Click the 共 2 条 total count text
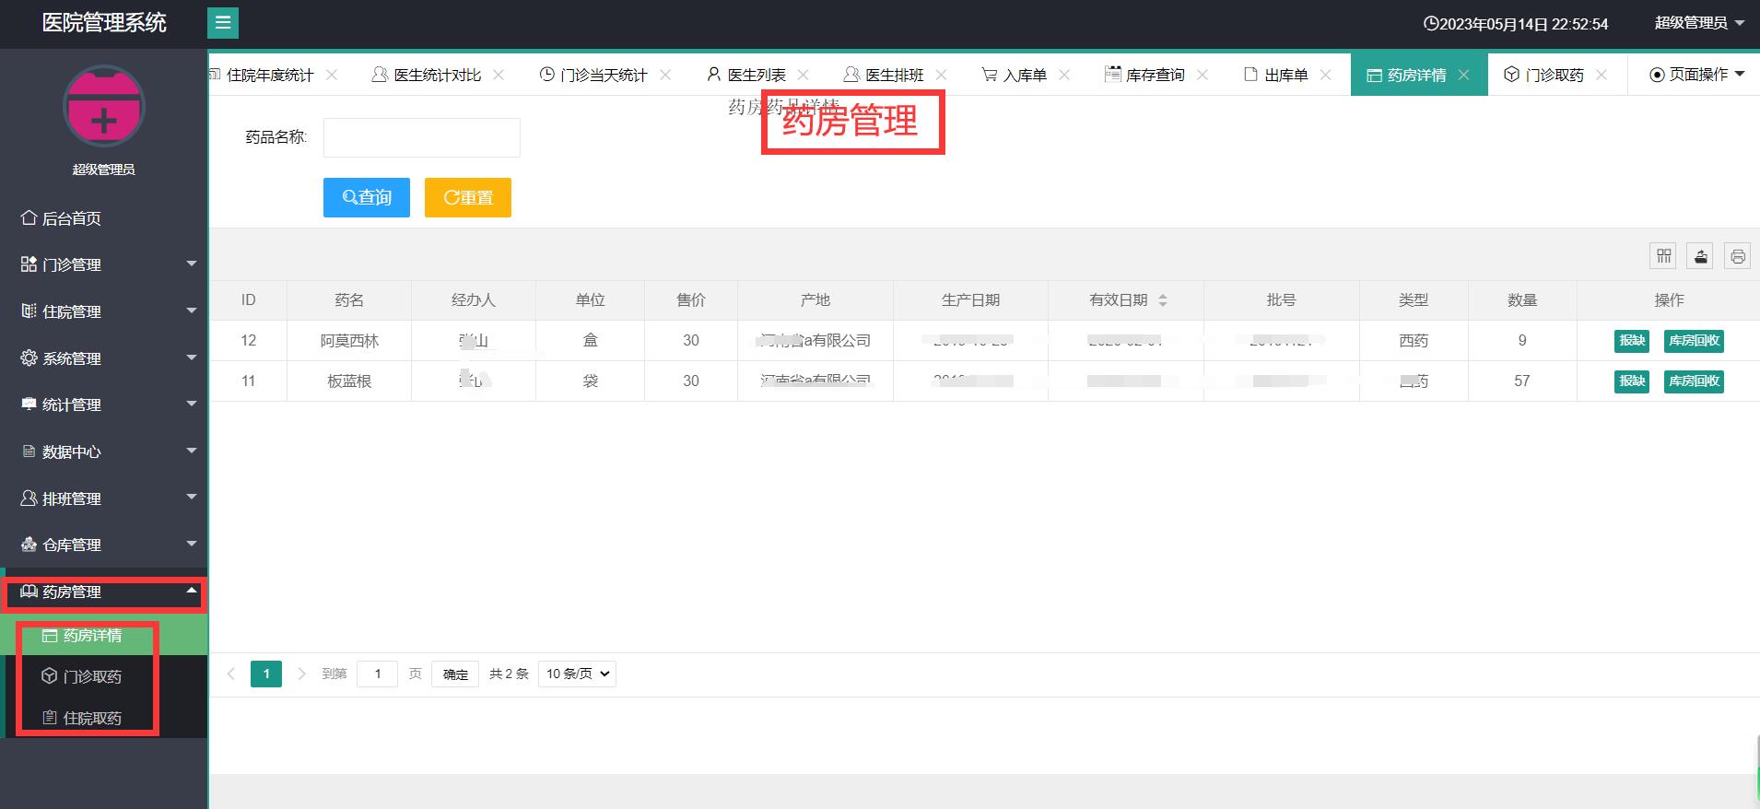The width and height of the screenshot is (1760, 809). click(509, 674)
